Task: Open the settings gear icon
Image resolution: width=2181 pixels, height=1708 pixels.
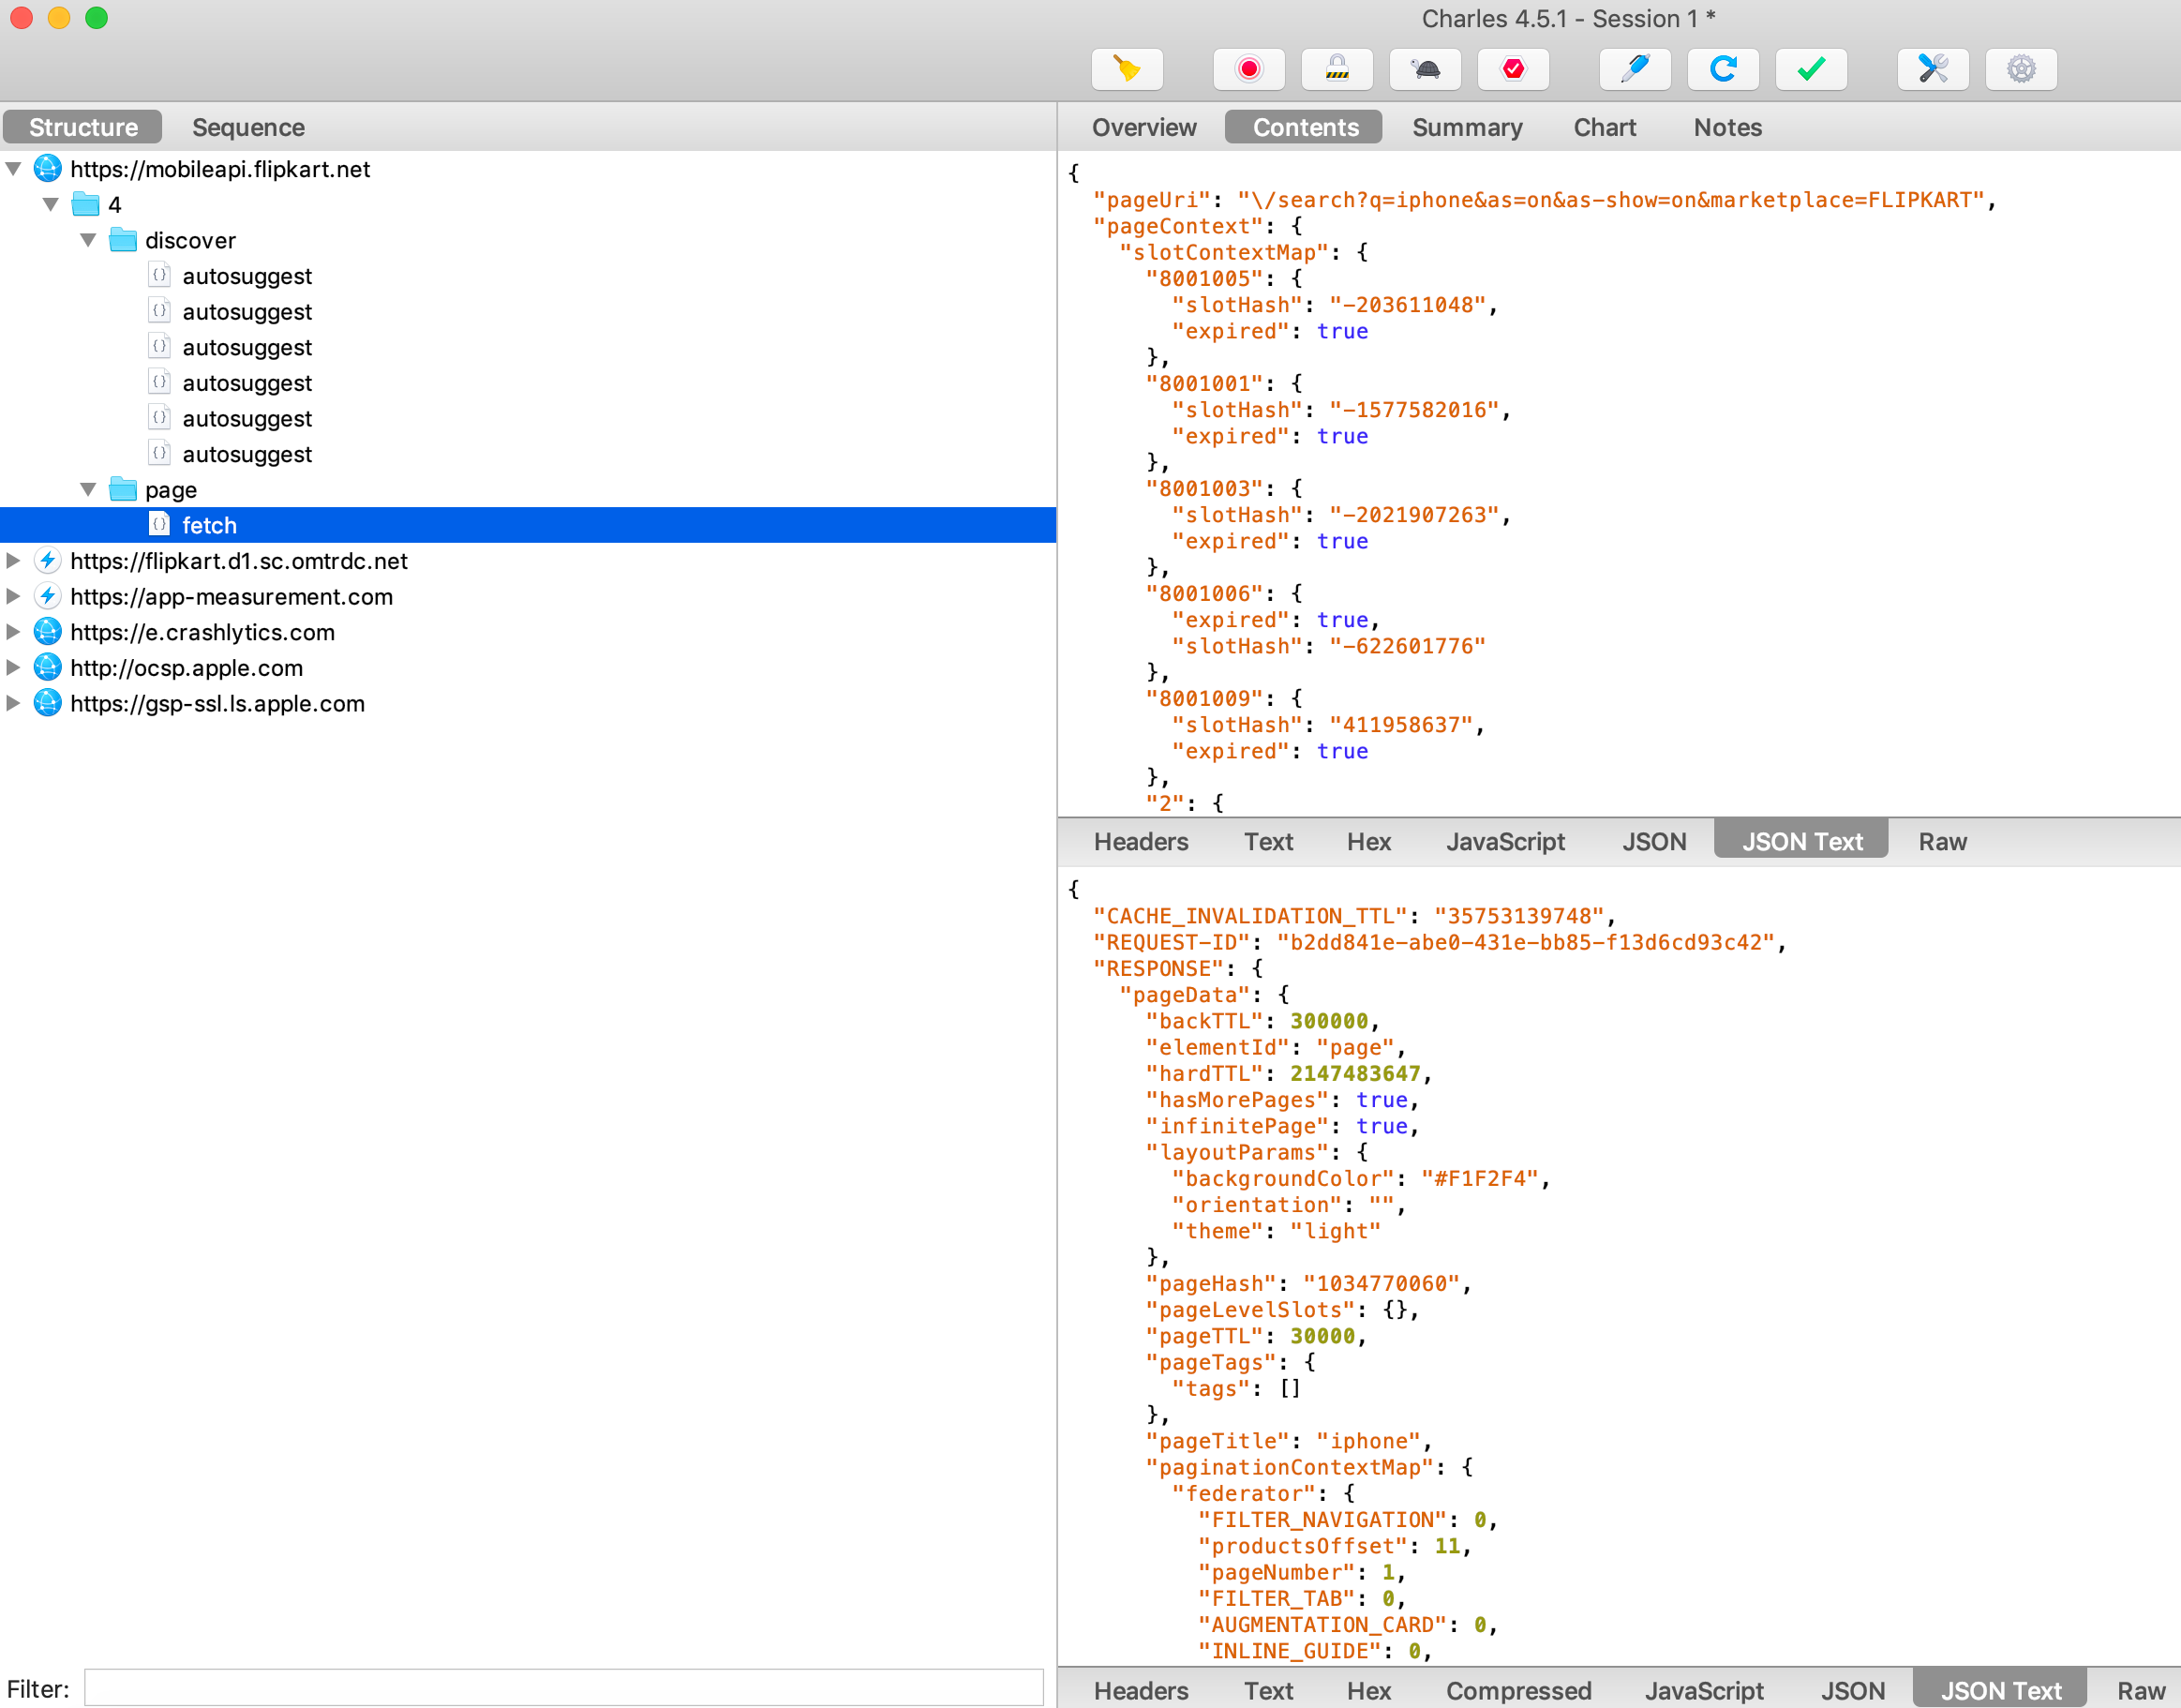Action: 2020,69
